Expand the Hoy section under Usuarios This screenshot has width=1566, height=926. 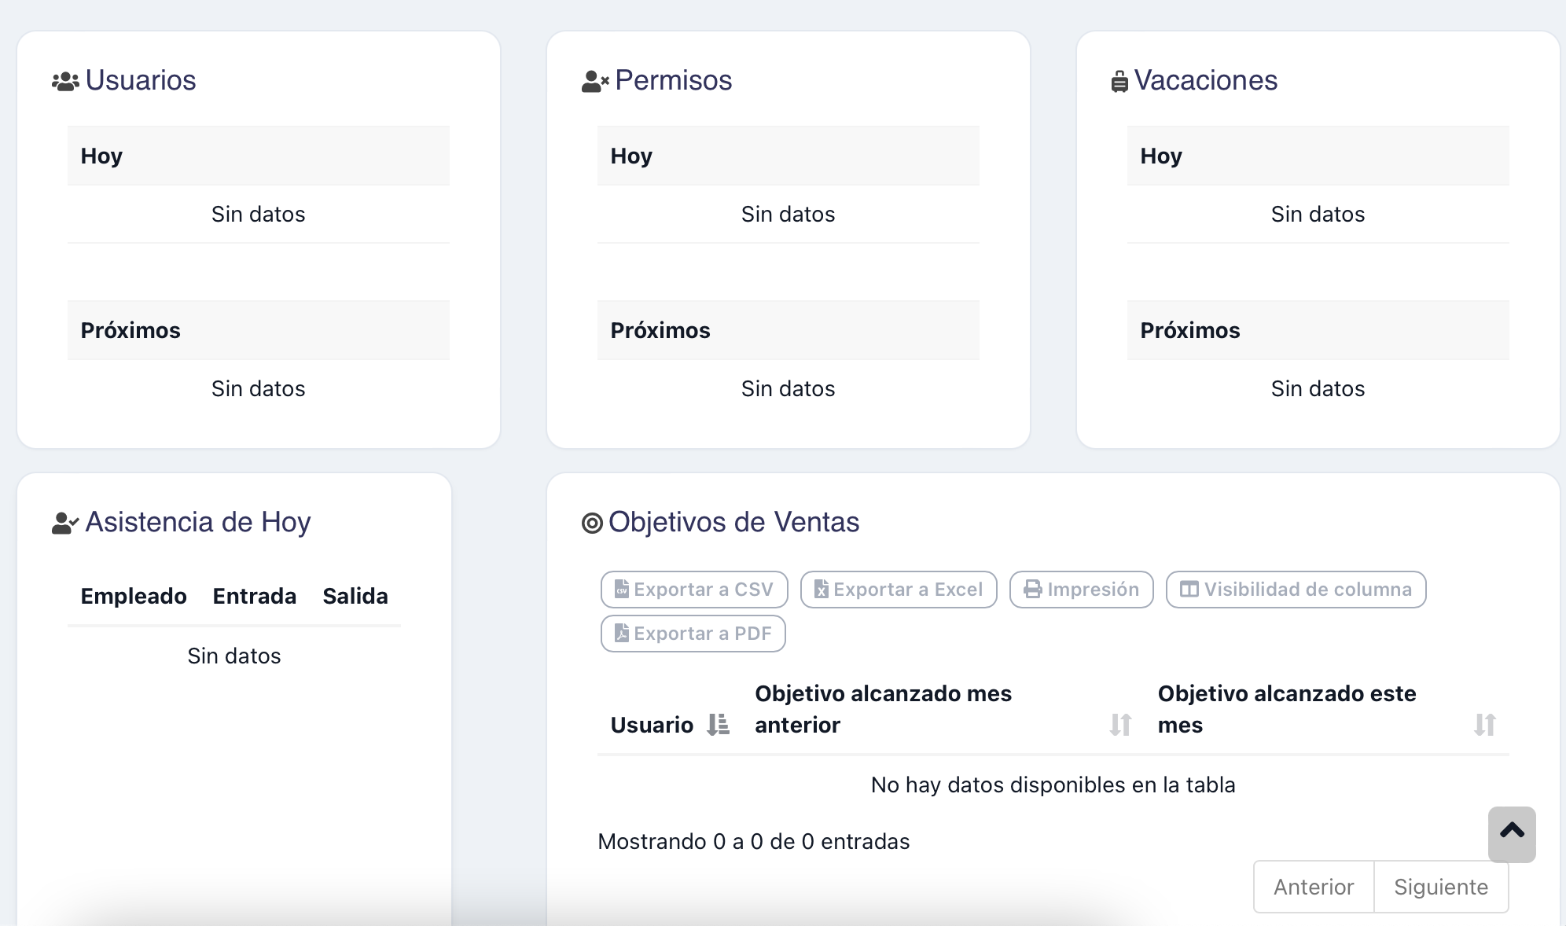(258, 156)
